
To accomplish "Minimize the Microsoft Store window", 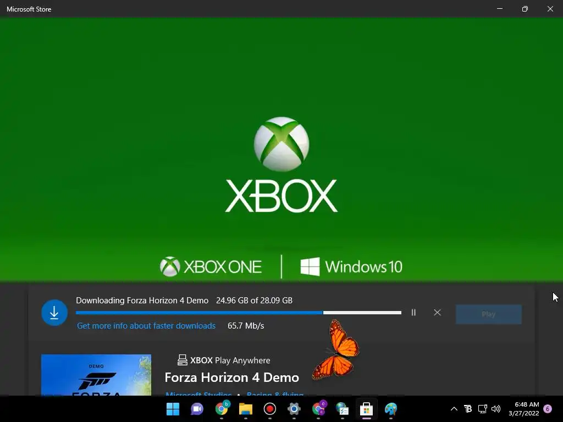I will pyautogui.click(x=499, y=9).
